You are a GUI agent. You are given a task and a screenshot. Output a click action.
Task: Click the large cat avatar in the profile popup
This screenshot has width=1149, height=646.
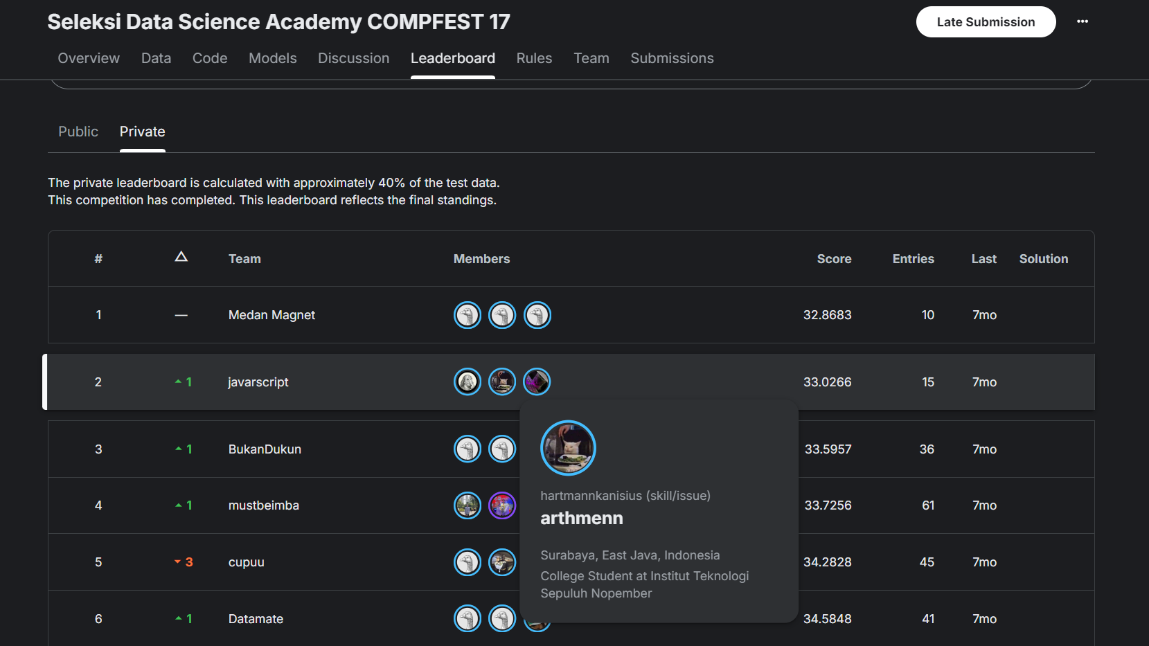click(x=568, y=448)
